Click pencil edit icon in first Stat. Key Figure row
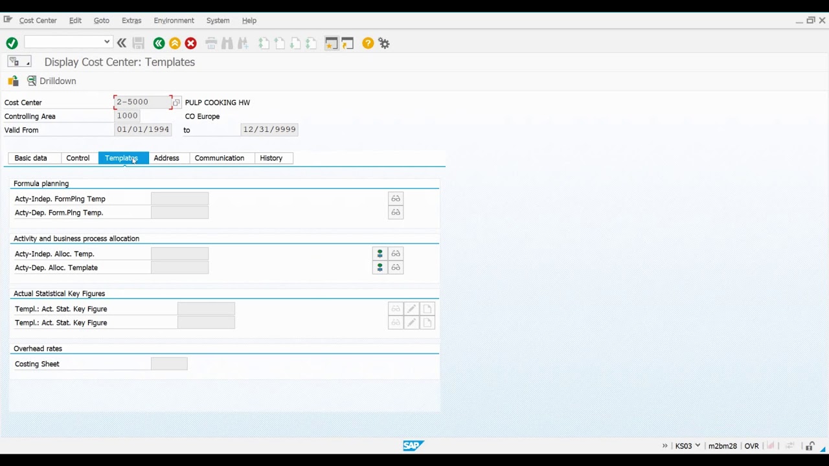Screen dimensions: 829x466 411,309
